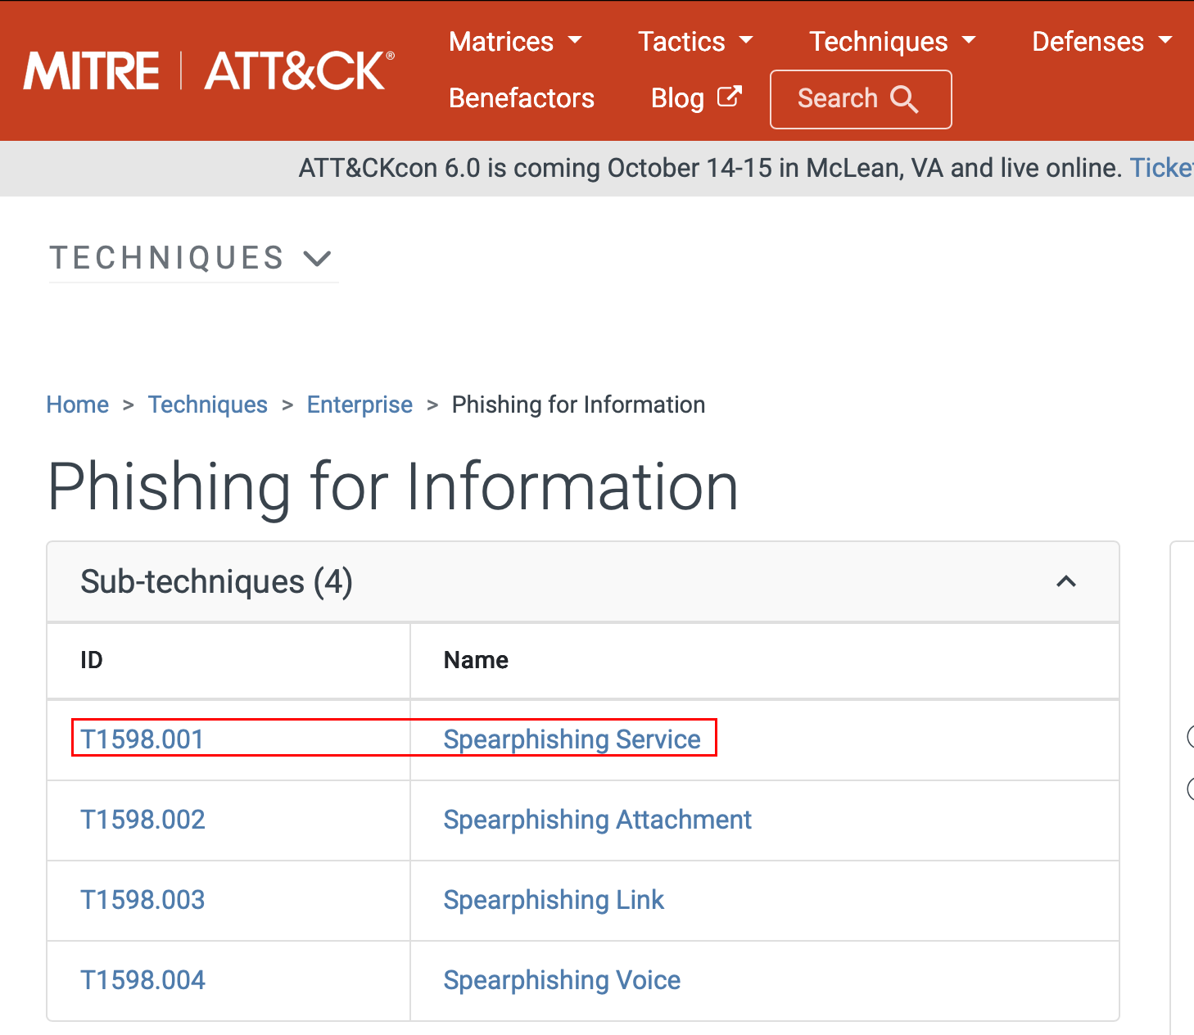Image resolution: width=1194 pixels, height=1035 pixels.
Task: Open the Matrices dropdown menu
Action: tap(515, 42)
